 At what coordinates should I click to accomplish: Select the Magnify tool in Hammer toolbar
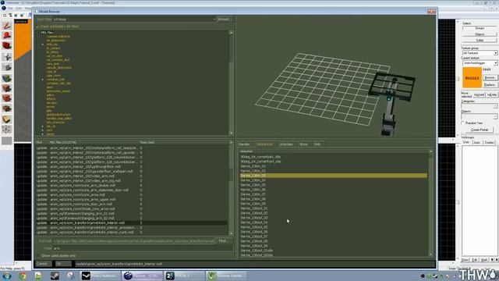point(7,36)
